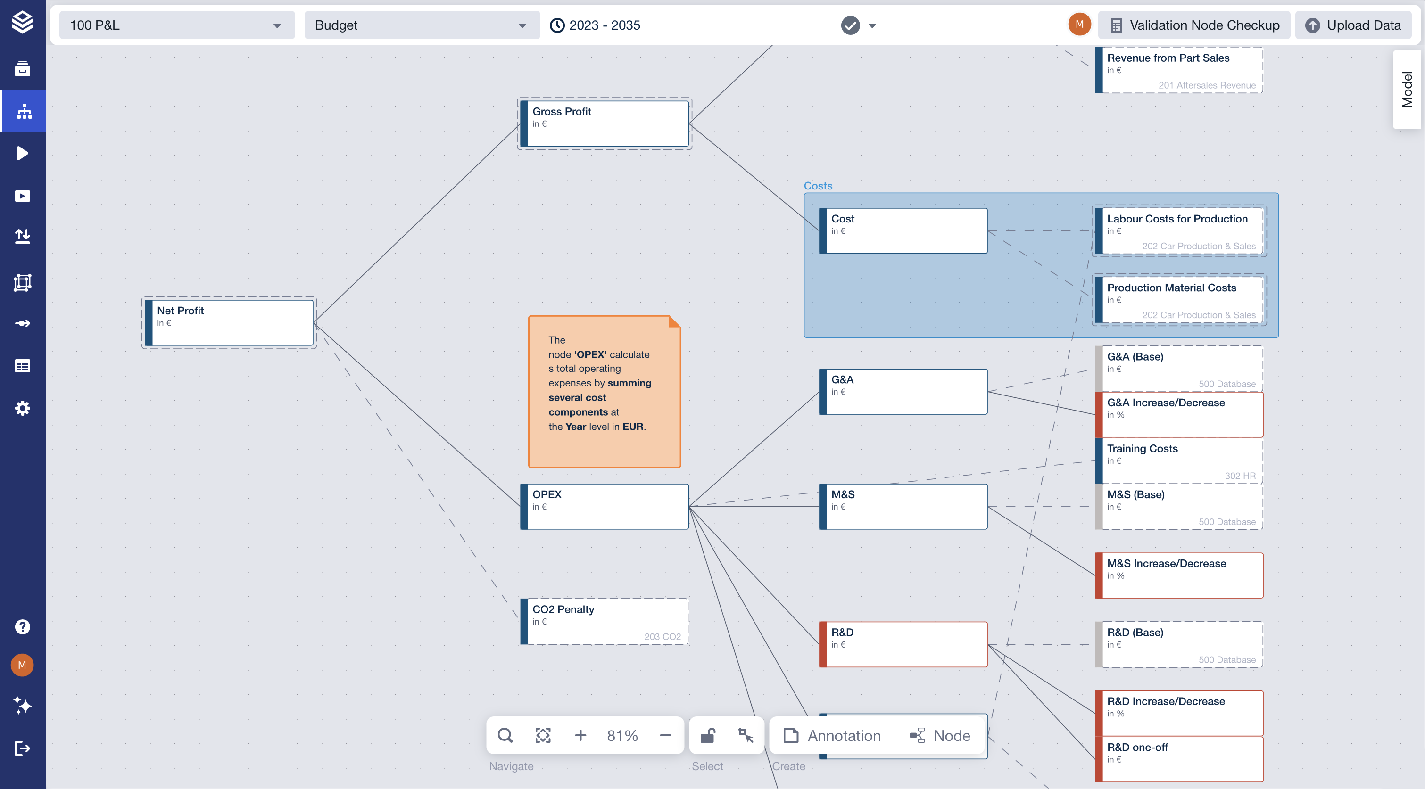Open the model tree sidebar icon

click(23, 111)
